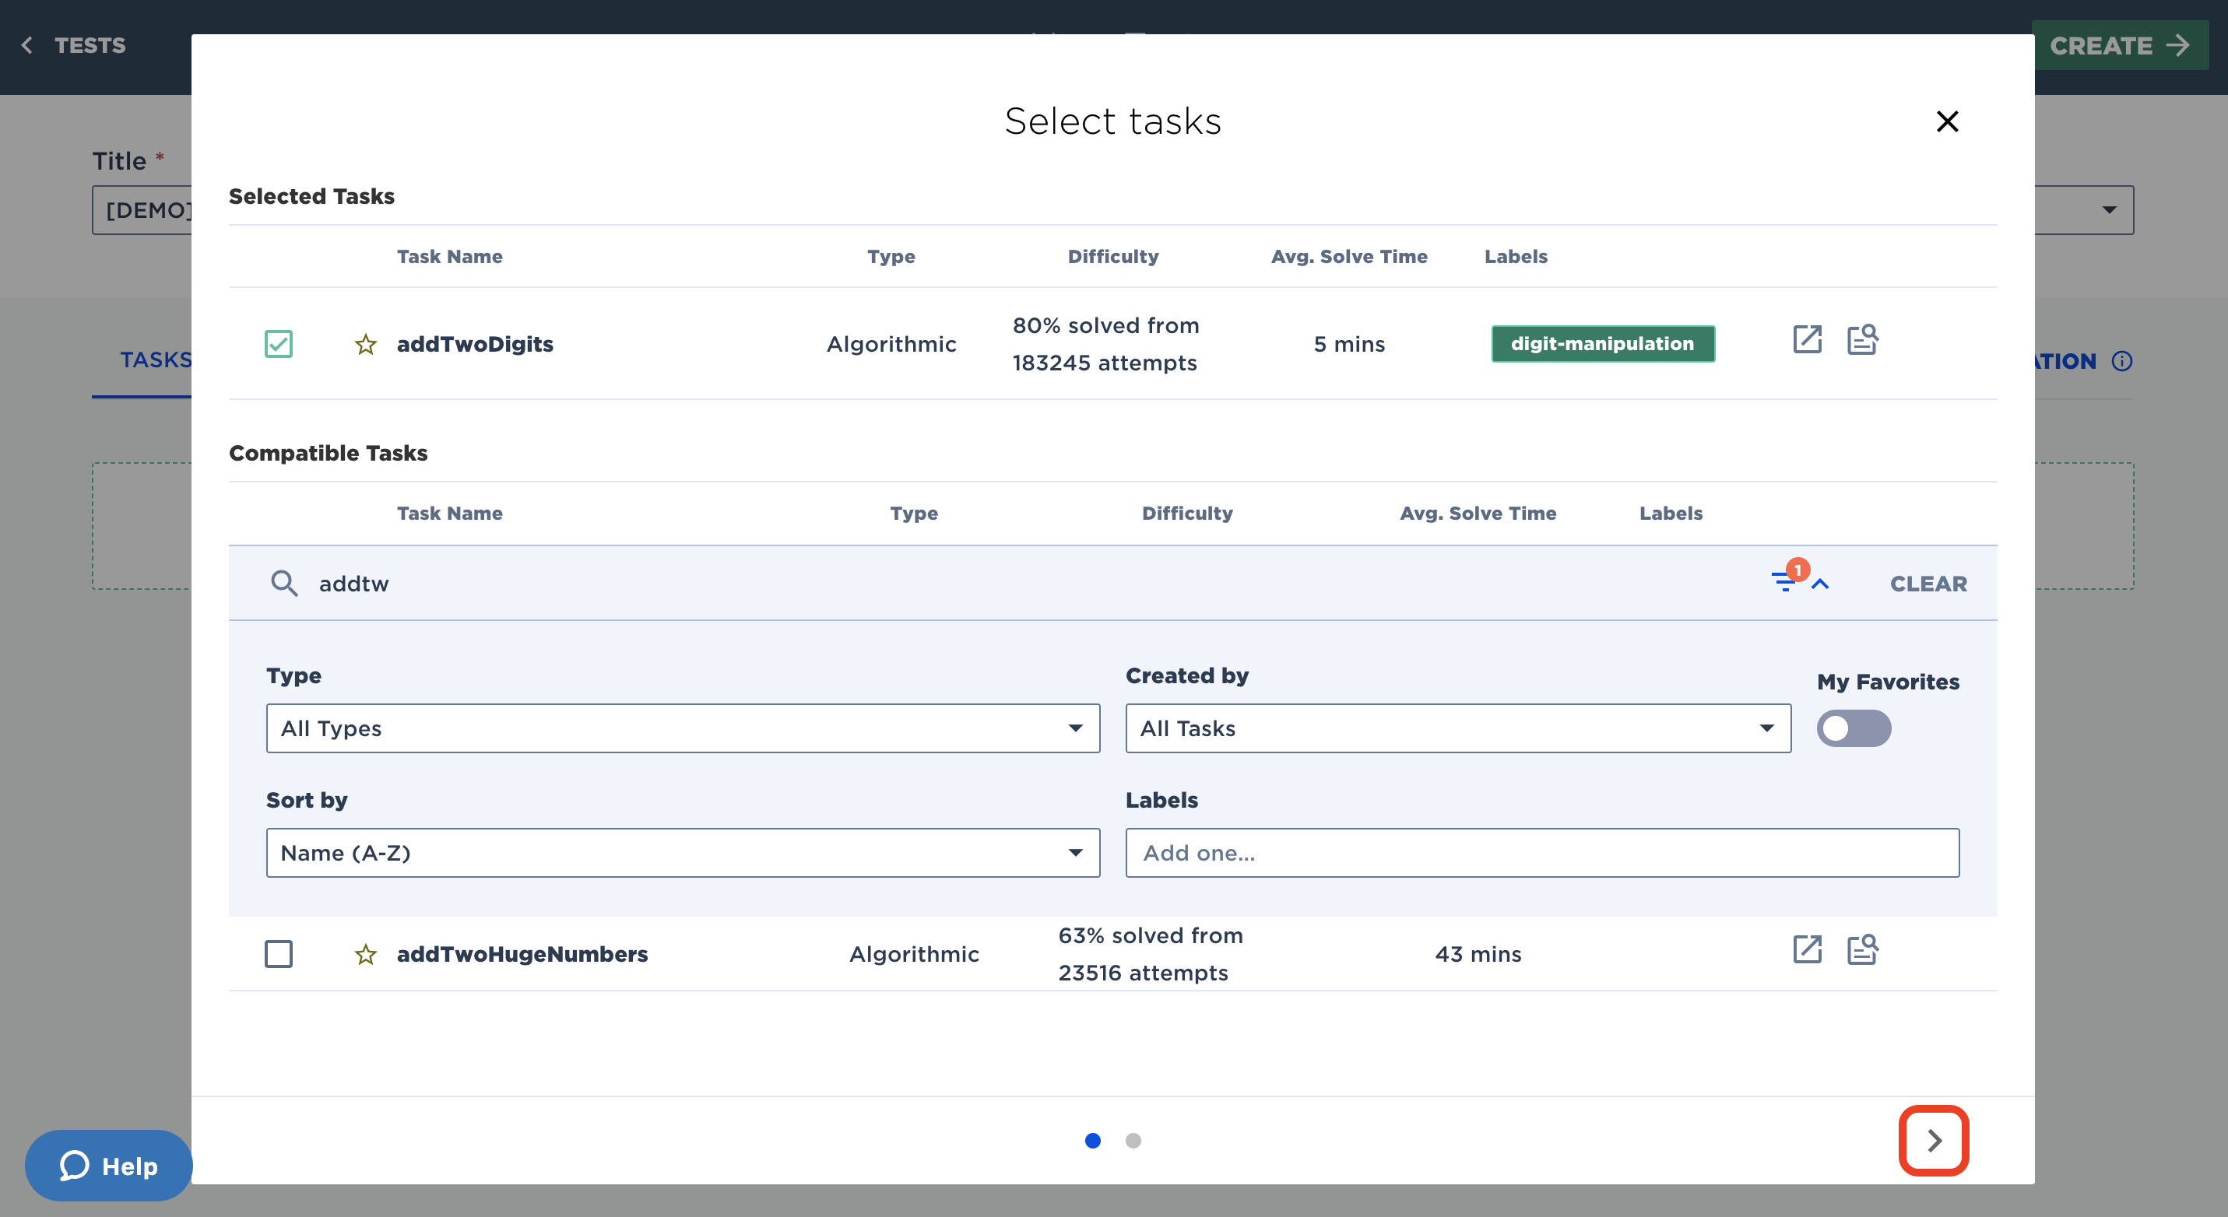Close the Select tasks dialog
This screenshot has width=2228, height=1217.
(1946, 121)
